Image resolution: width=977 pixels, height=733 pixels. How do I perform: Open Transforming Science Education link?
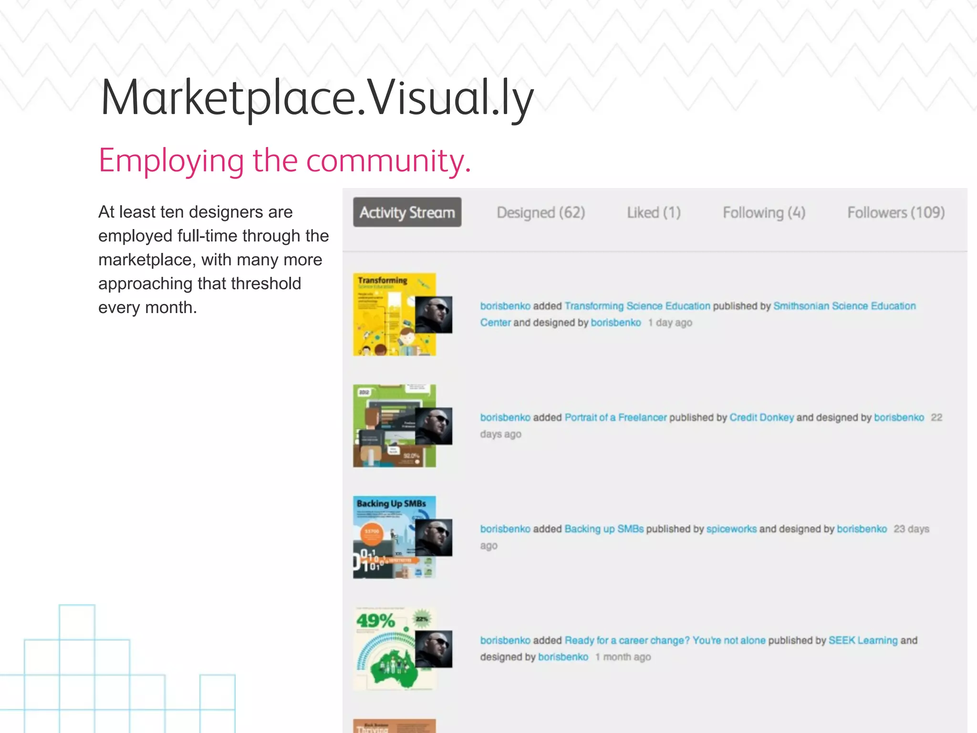click(x=637, y=306)
